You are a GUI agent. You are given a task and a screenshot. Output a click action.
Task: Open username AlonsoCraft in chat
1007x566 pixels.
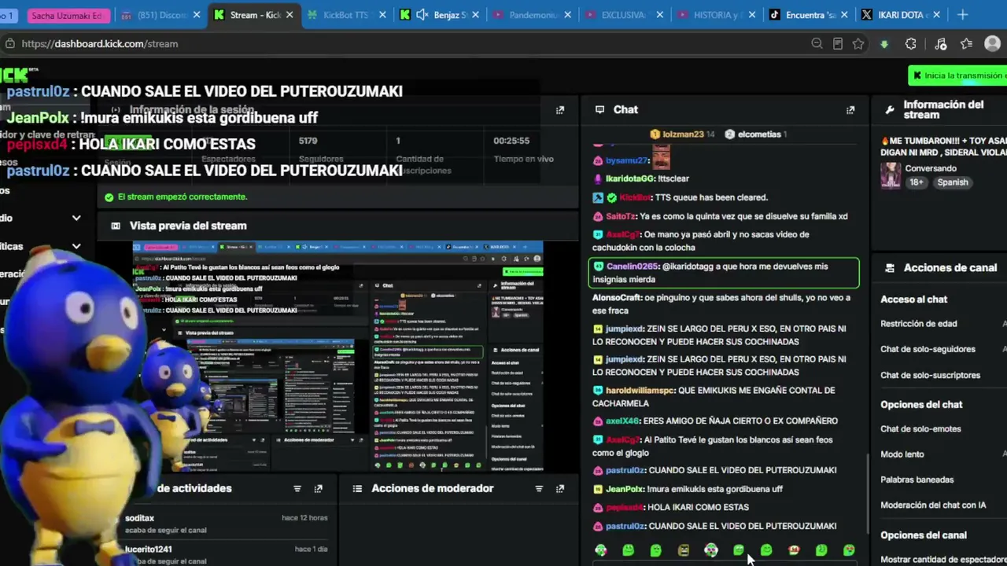pos(617,298)
